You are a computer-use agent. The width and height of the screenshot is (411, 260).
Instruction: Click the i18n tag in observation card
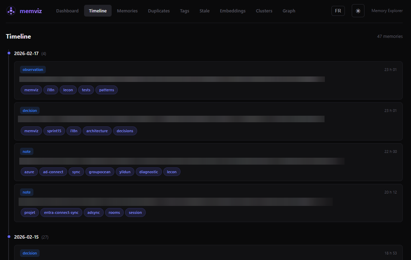(x=51, y=90)
